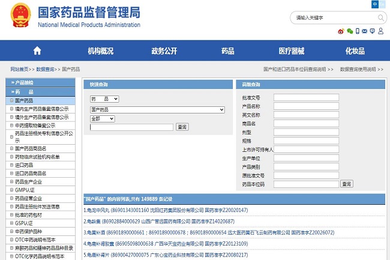Screen dimensions: 390x260
Task: Click 查询 button in quick search
Action: [182, 127]
